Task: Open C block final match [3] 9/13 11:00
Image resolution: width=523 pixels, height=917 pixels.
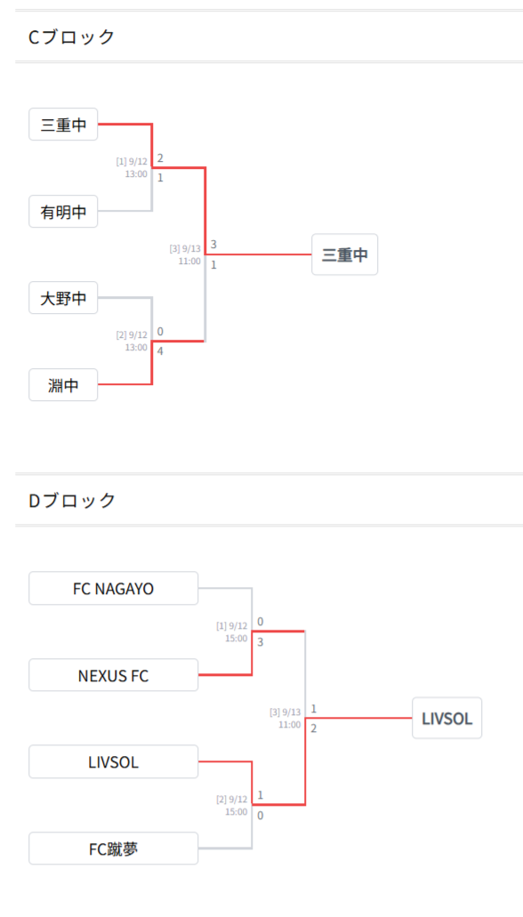Action: (185, 254)
